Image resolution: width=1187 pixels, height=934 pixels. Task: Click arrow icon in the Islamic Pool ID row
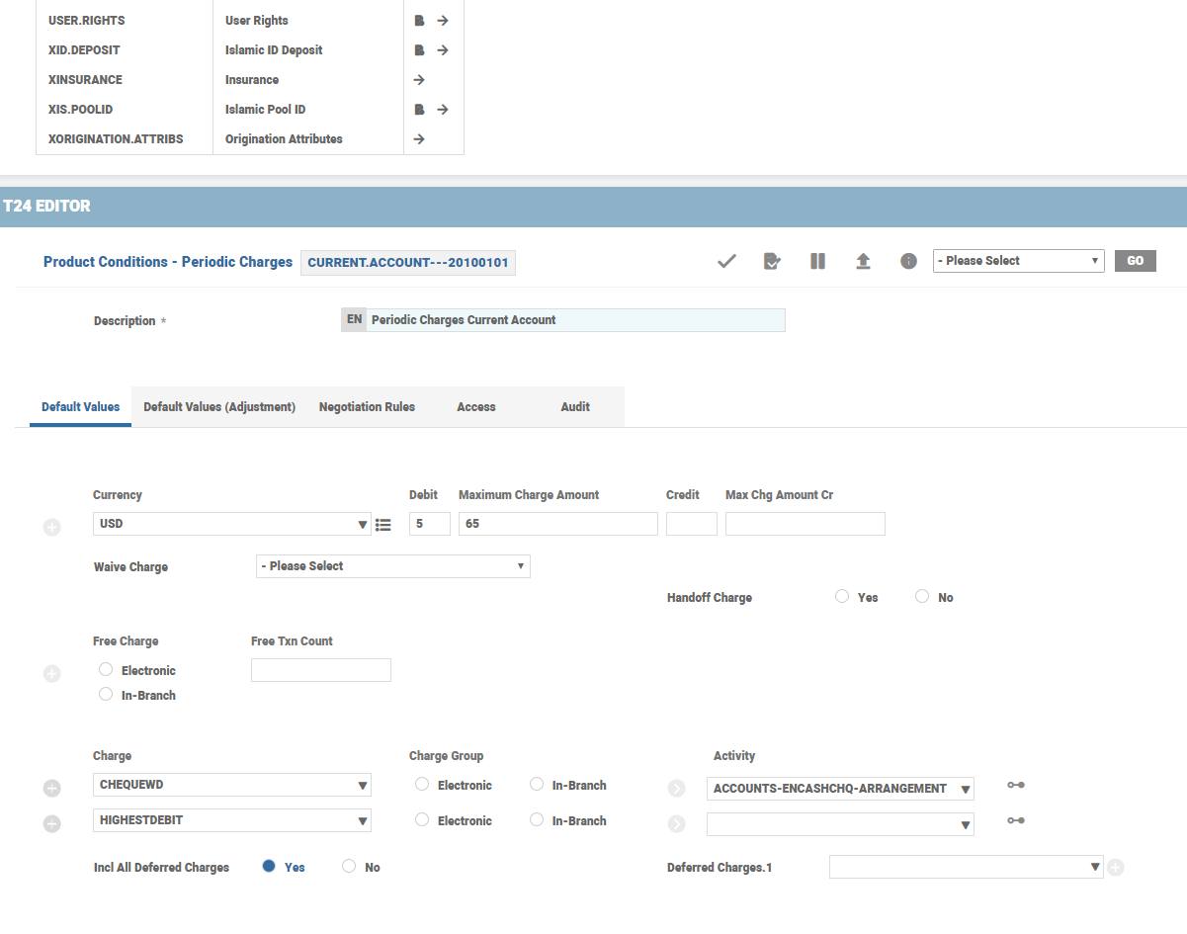click(x=443, y=110)
